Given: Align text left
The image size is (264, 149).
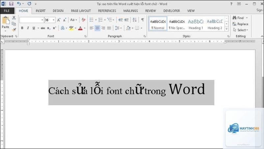Looking at the screenshot, I should point(92,28).
